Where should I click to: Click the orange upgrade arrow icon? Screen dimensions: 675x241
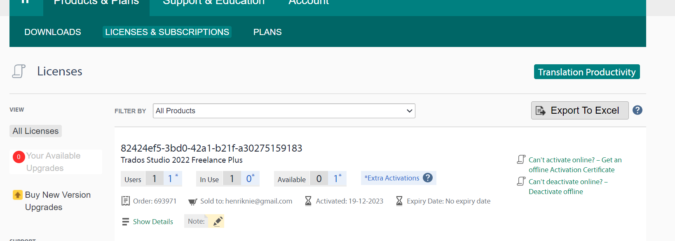point(18,195)
